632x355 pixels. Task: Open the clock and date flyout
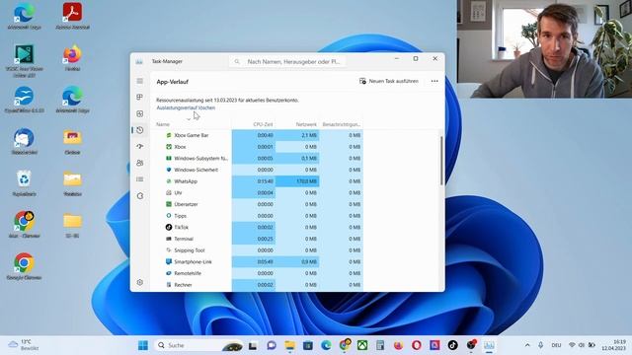click(614, 345)
